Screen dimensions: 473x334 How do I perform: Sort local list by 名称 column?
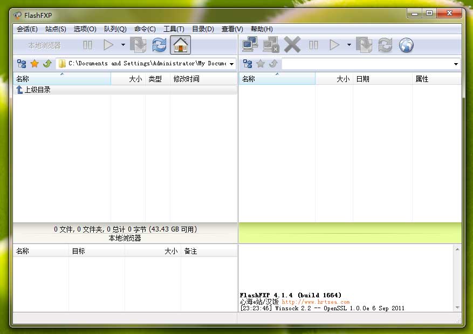[x=62, y=79]
